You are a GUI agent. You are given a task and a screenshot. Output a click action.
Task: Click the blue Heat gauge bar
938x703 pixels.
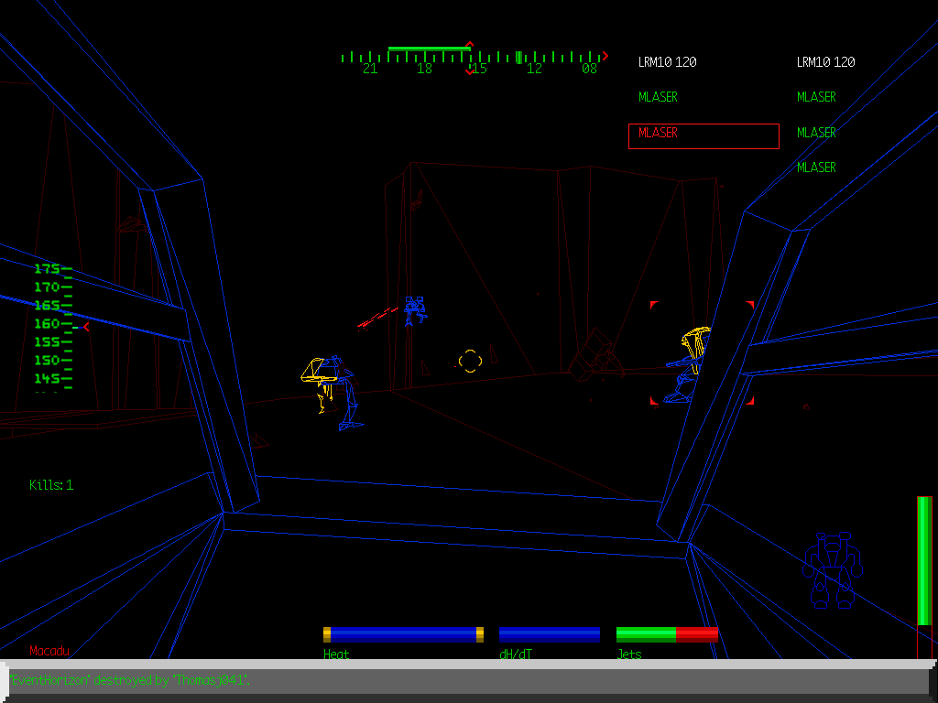(403, 634)
